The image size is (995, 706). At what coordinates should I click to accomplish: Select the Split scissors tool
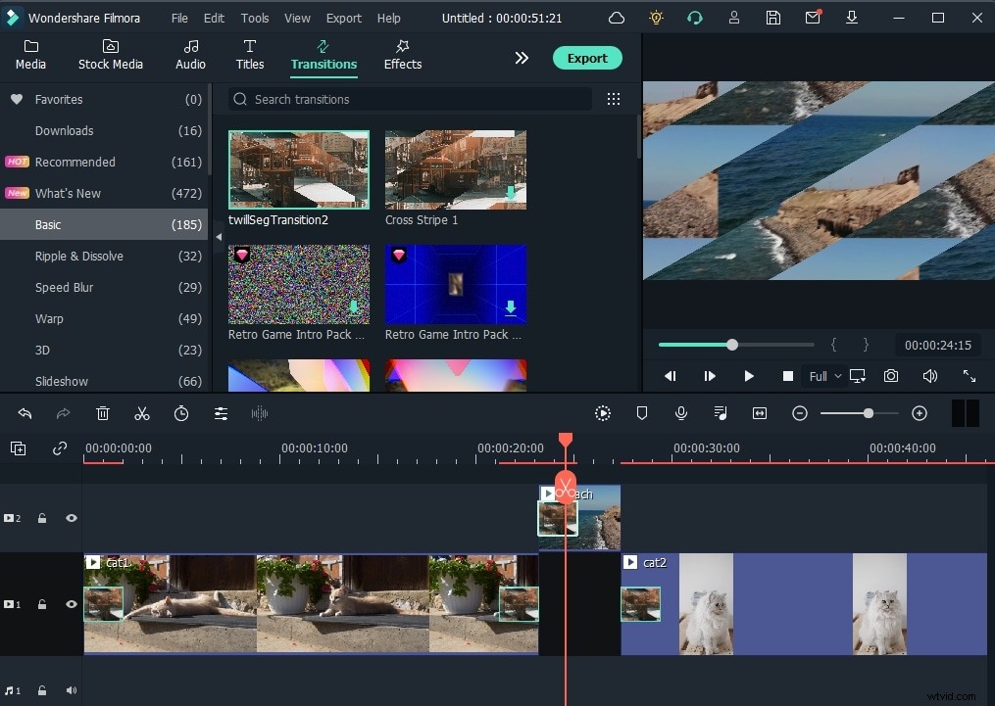pos(142,413)
